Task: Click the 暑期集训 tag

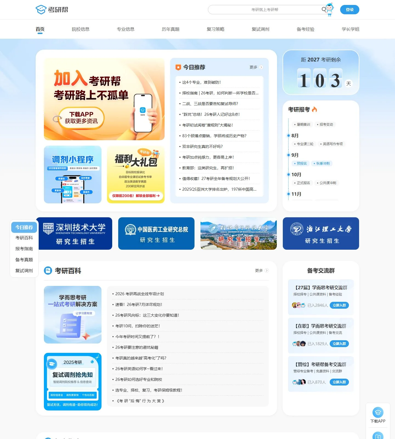Action: click(302, 124)
